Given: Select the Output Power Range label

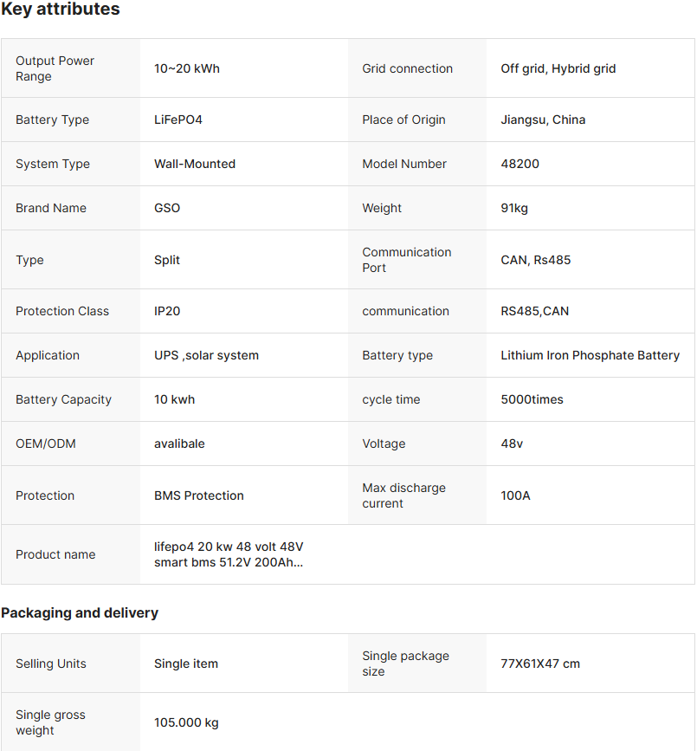Looking at the screenshot, I should 55,68.
